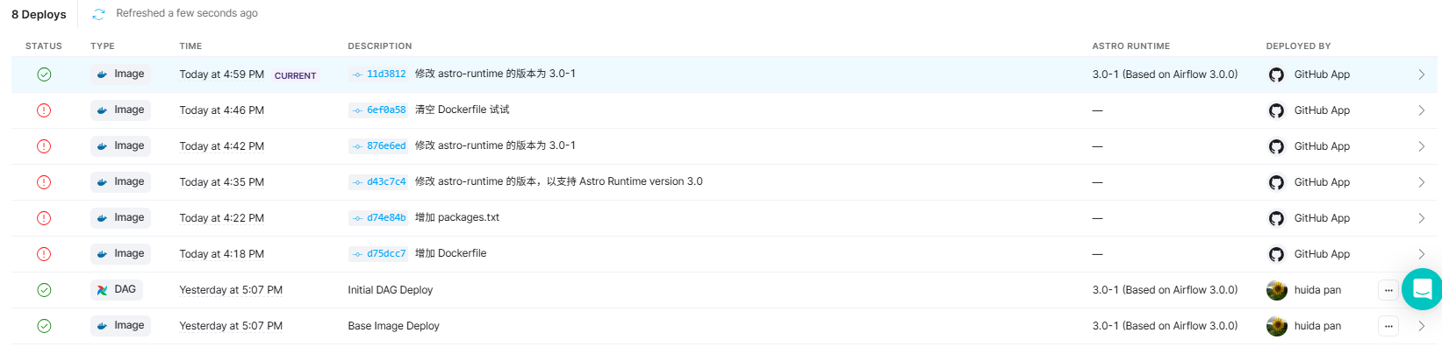Screen dimensions: 1442x347
Task: Click Initial DAG Deploy description text
Action: click(391, 290)
